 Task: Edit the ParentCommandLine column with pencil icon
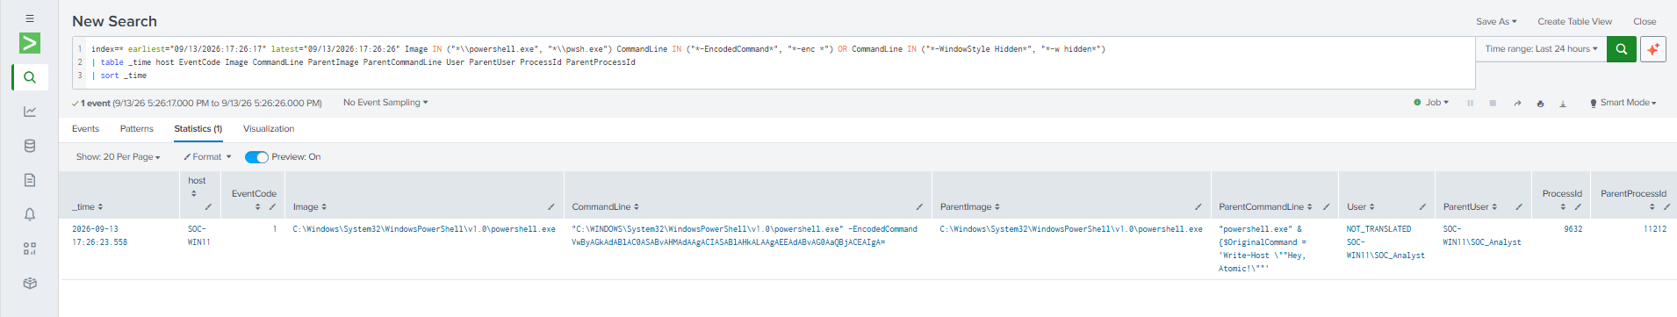pos(1326,207)
